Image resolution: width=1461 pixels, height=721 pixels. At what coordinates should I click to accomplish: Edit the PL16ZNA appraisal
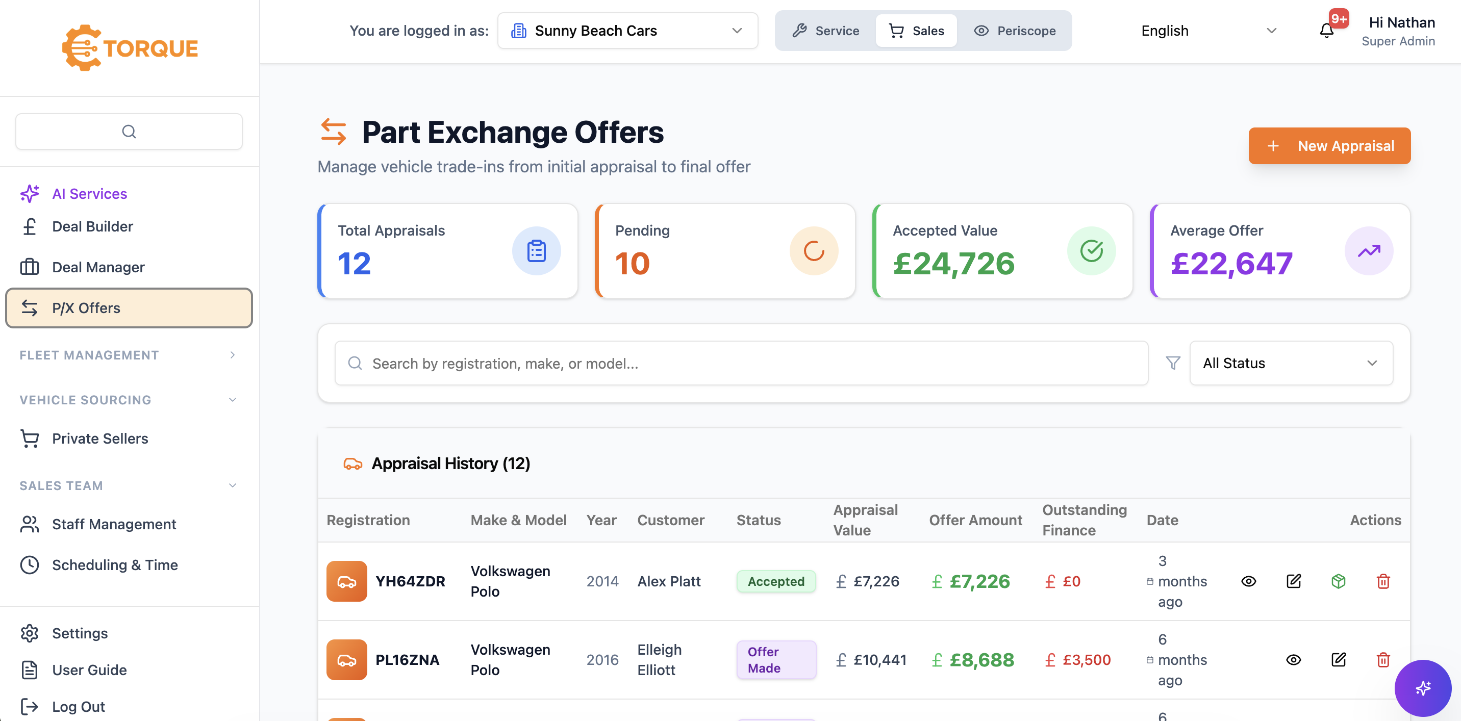tap(1338, 660)
